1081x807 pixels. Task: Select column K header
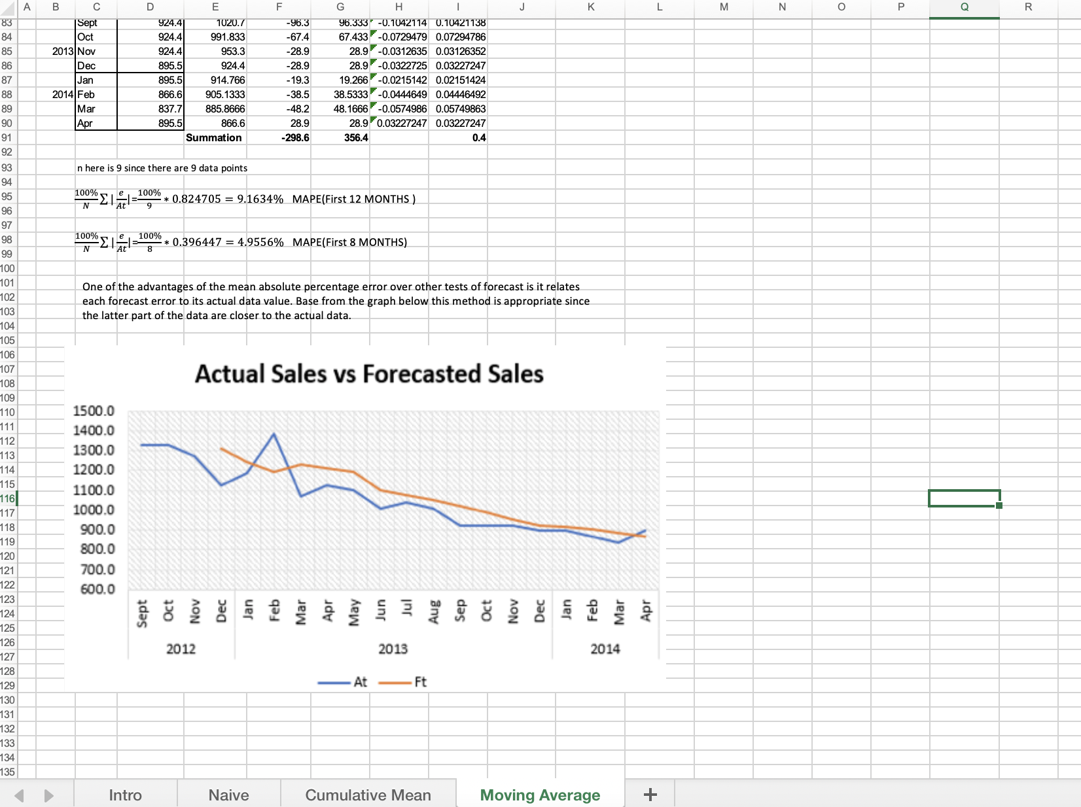click(x=591, y=7)
